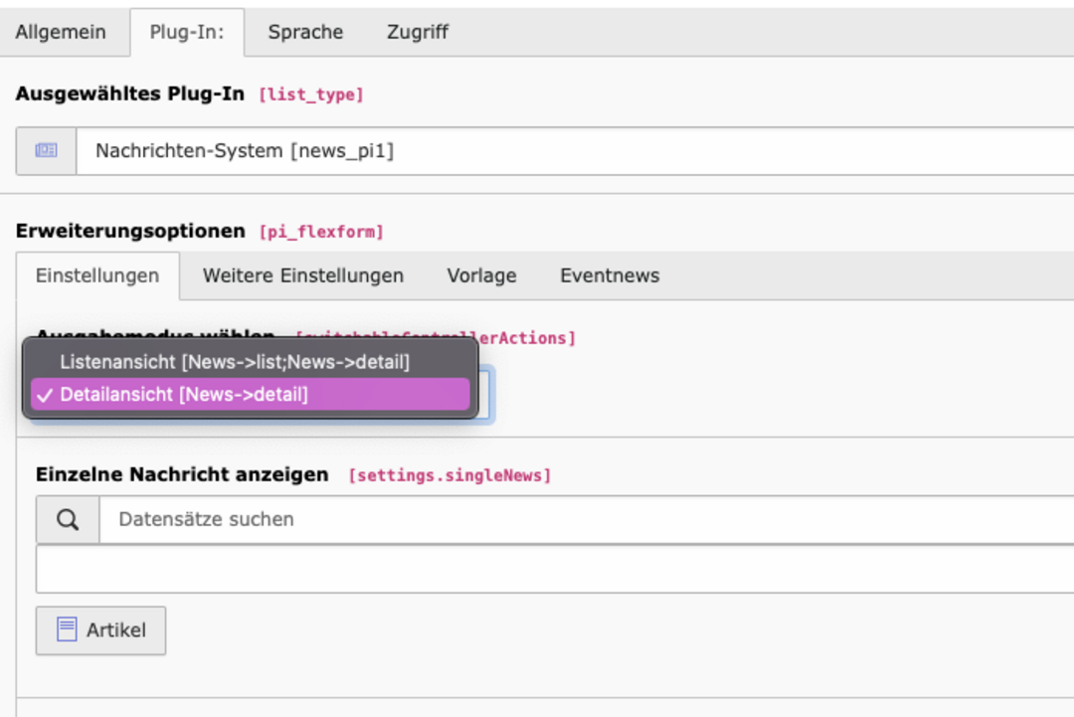1074x717 pixels.
Task: Click the [settings.singleNews] field label
Action: pyautogui.click(x=449, y=475)
